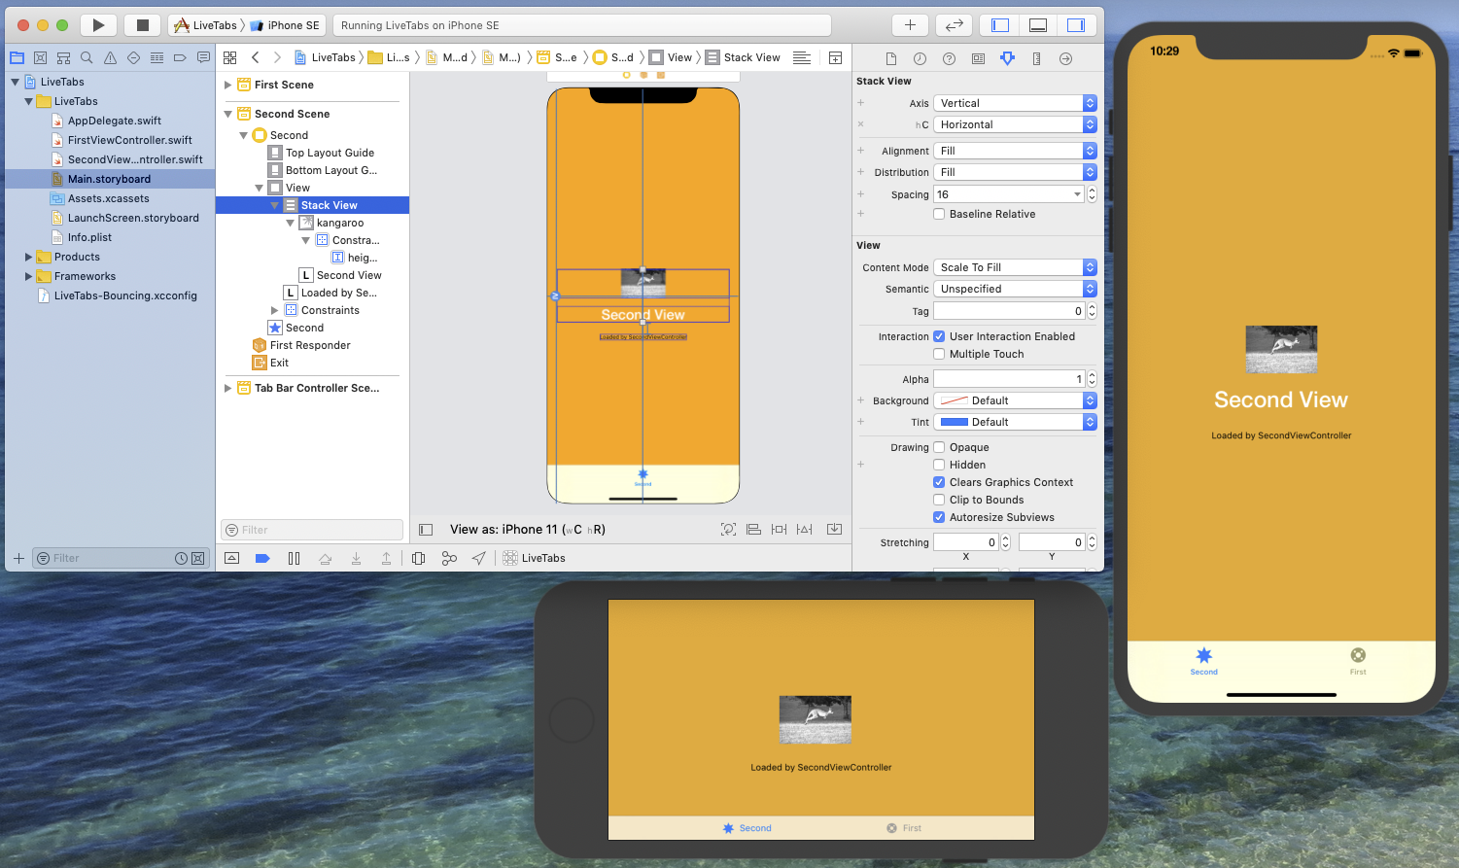
Task: Open the Report navigator speech icon
Action: 203,57
